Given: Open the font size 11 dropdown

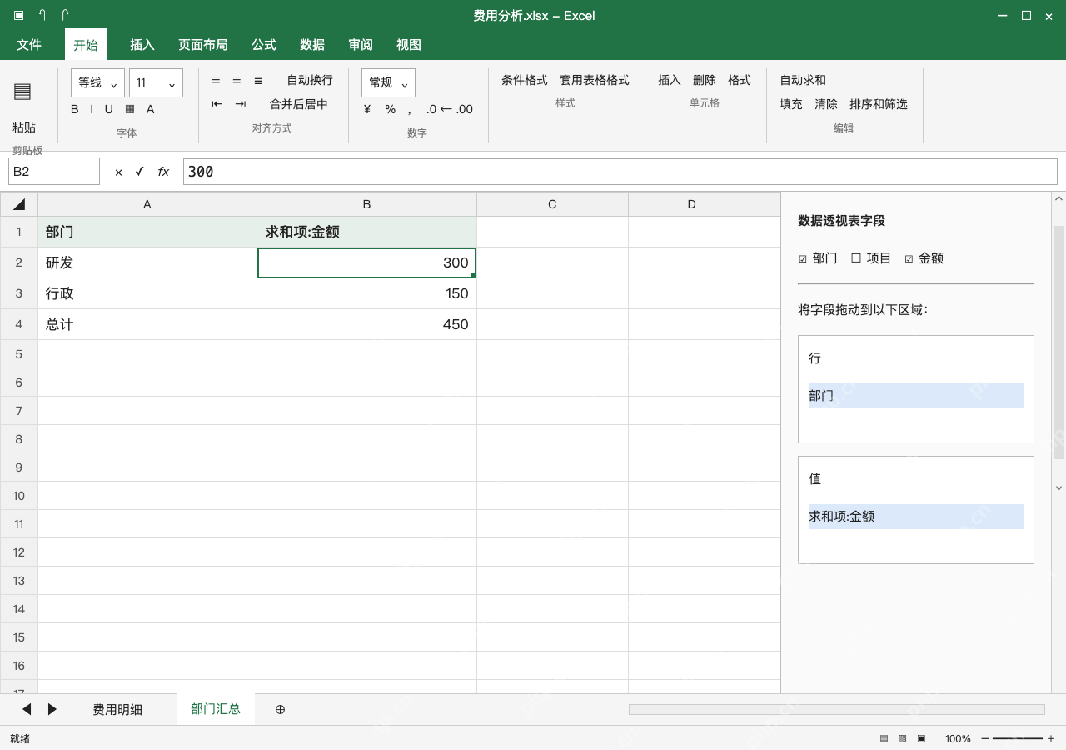Looking at the screenshot, I should pos(156,83).
